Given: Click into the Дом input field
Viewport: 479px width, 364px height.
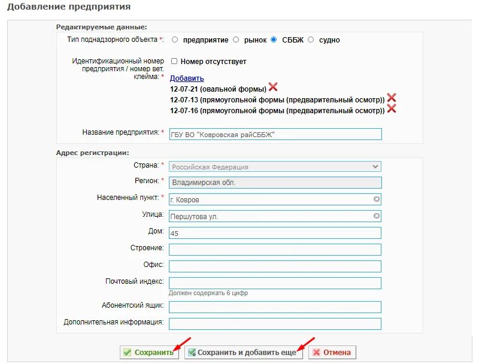Looking at the screenshot, I should [275, 233].
